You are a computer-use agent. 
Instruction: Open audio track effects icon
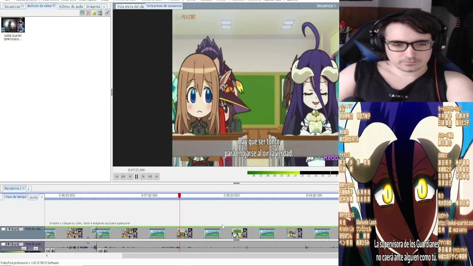point(15,244)
